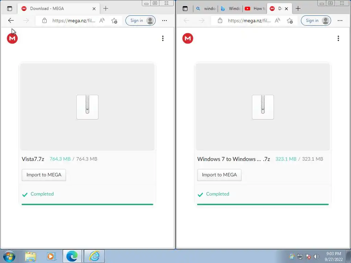
Task: Open tab actions menu in right browser
Action: click(x=185, y=9)
